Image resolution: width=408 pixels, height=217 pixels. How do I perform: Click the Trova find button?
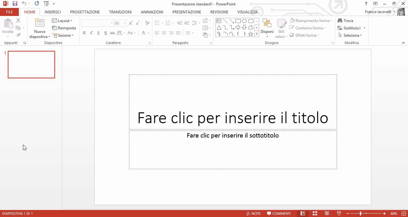point(346,21)
